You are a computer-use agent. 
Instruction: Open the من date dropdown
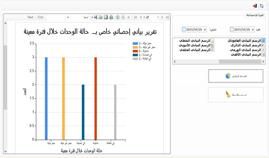[x=252, y=29]
